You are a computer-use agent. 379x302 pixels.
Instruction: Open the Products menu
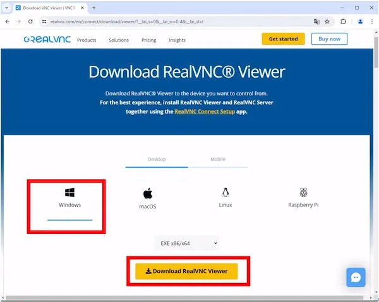pyautogui.click(x=87, y=40)
